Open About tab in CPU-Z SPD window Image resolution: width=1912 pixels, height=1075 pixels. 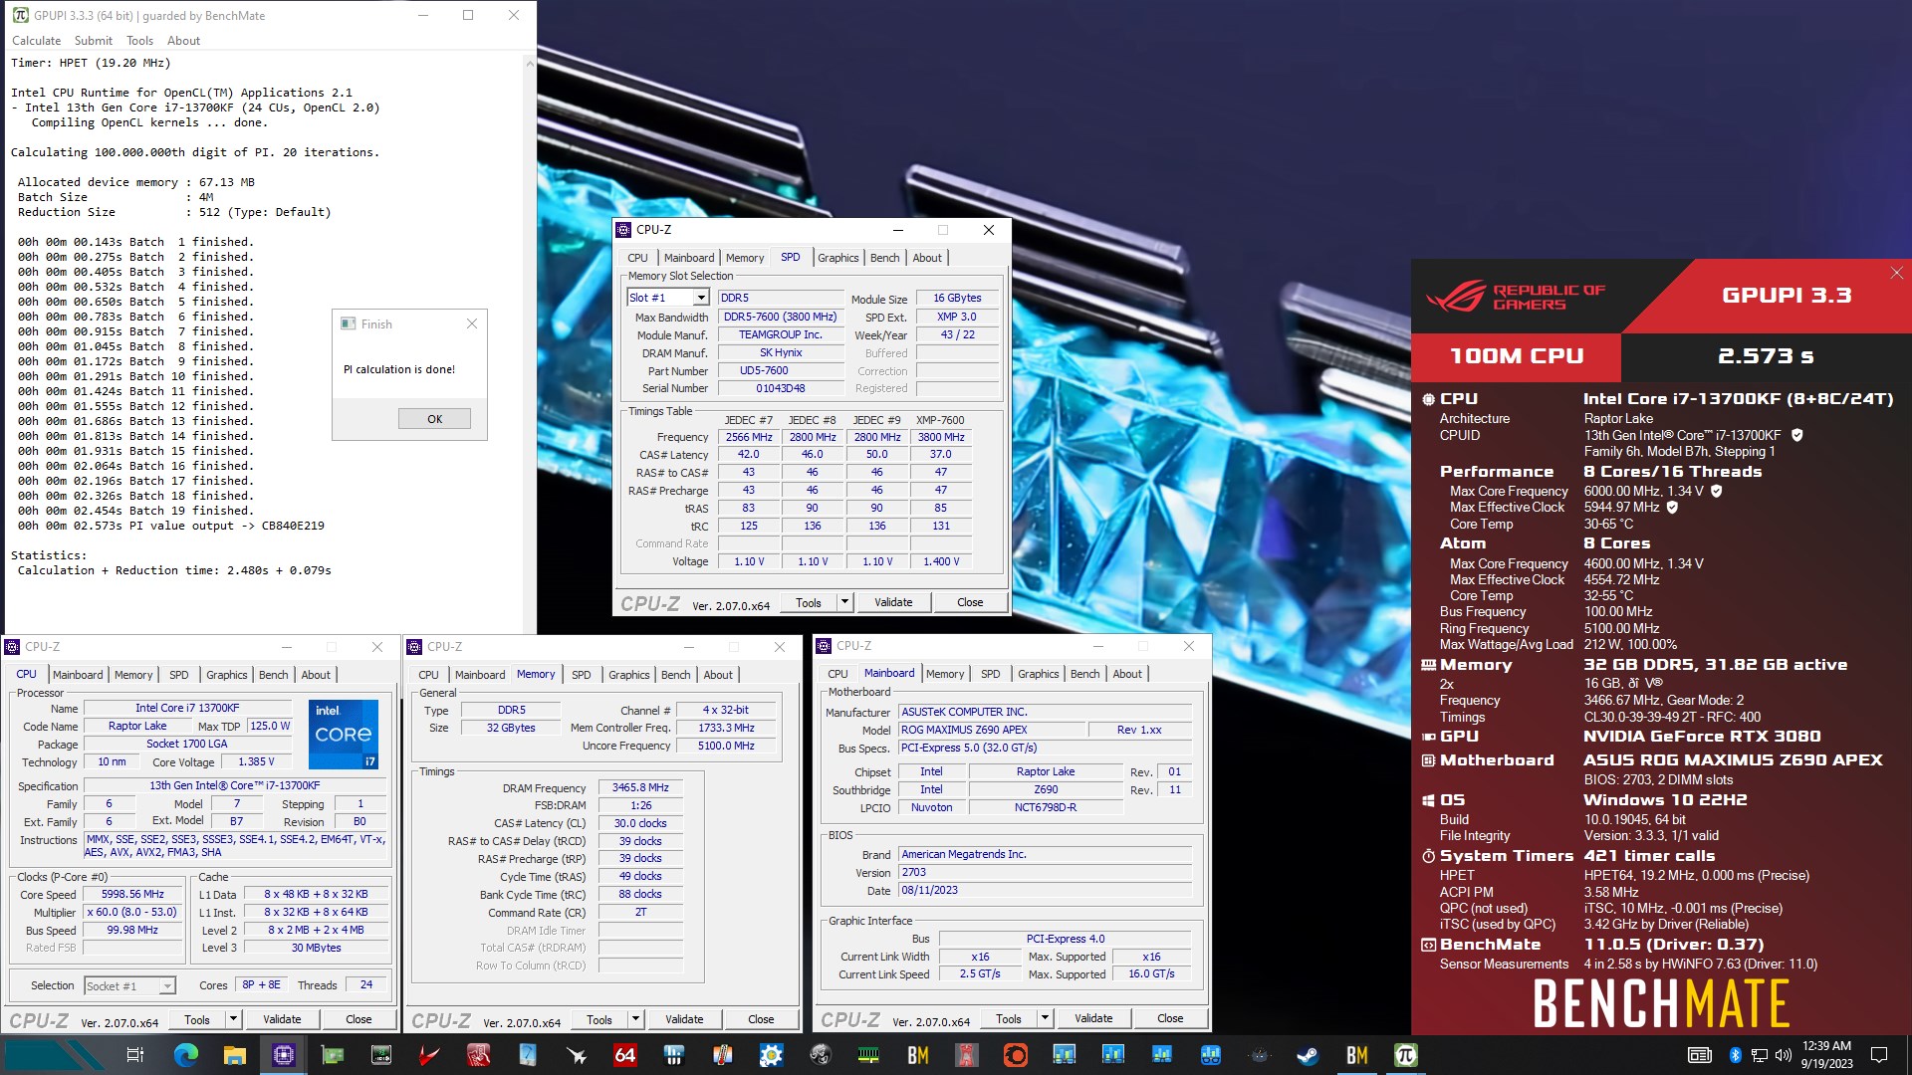(927, 258)
